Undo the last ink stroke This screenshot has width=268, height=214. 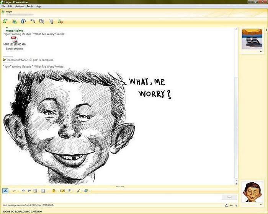[23, 191]
